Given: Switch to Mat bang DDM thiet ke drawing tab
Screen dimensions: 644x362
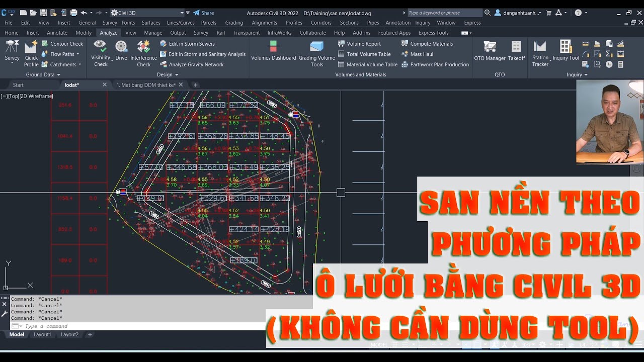Looking at the screenshot, I should tap(146, 85).
